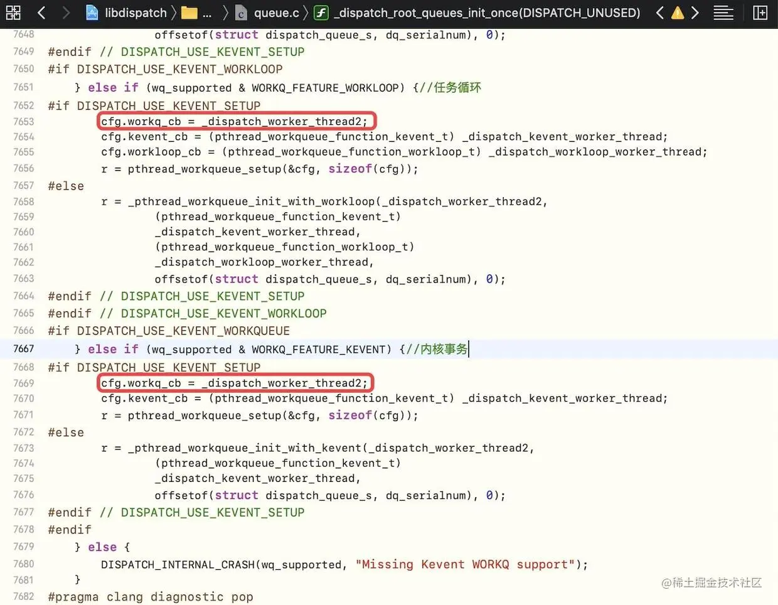This screenshot has width=778, height=605.
Task: Add a new editor pane
Action: 760,13
